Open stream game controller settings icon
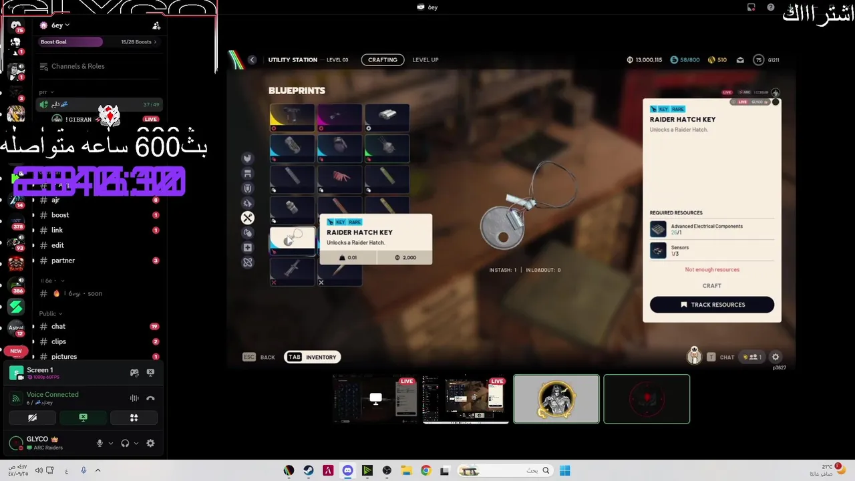The width and height of the screenshot is (855, 481). coord(134,373)
